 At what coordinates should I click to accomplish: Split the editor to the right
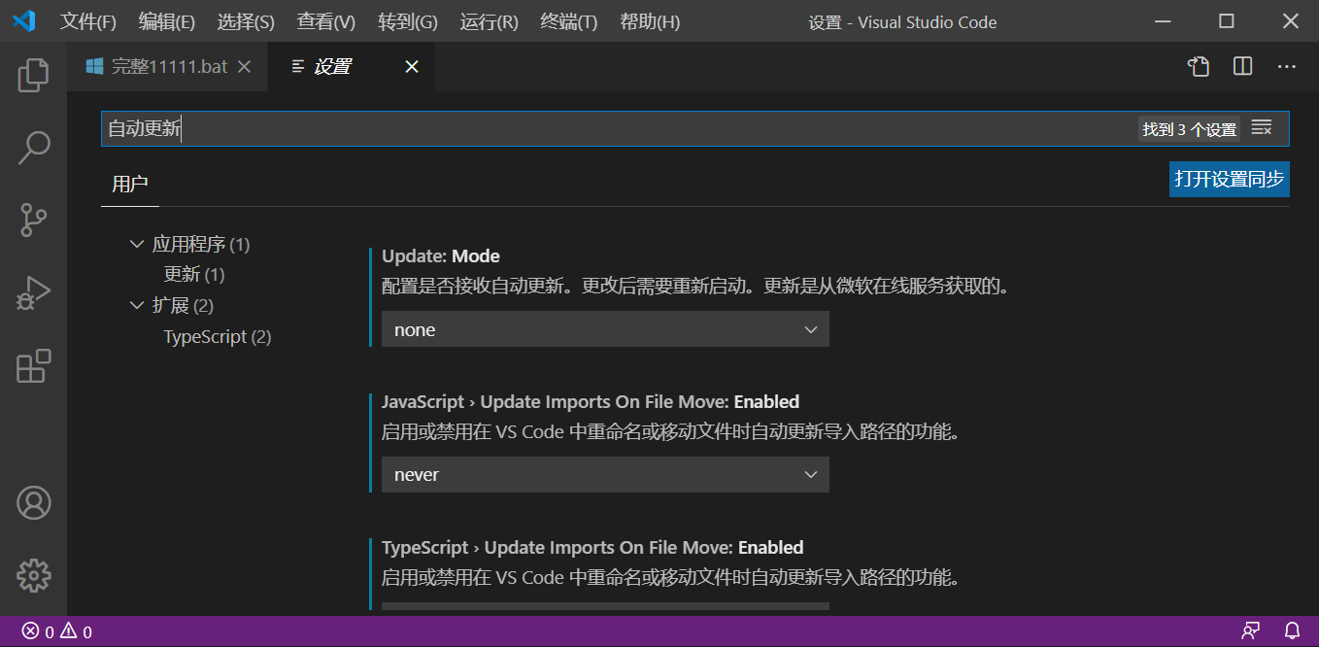tap(1242, 66)
